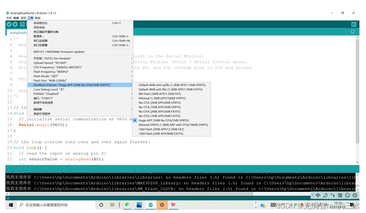Open WeChat icon on the taskbar
The width and height of the screenshot is (366, 213).
pyautogui.click(x=127, y=205)
